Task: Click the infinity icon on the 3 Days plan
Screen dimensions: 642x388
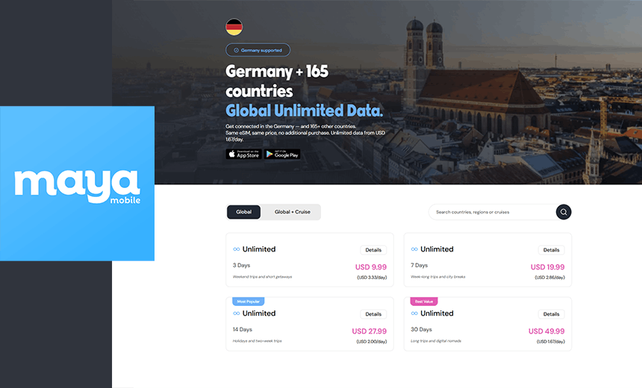Action: 236,249
